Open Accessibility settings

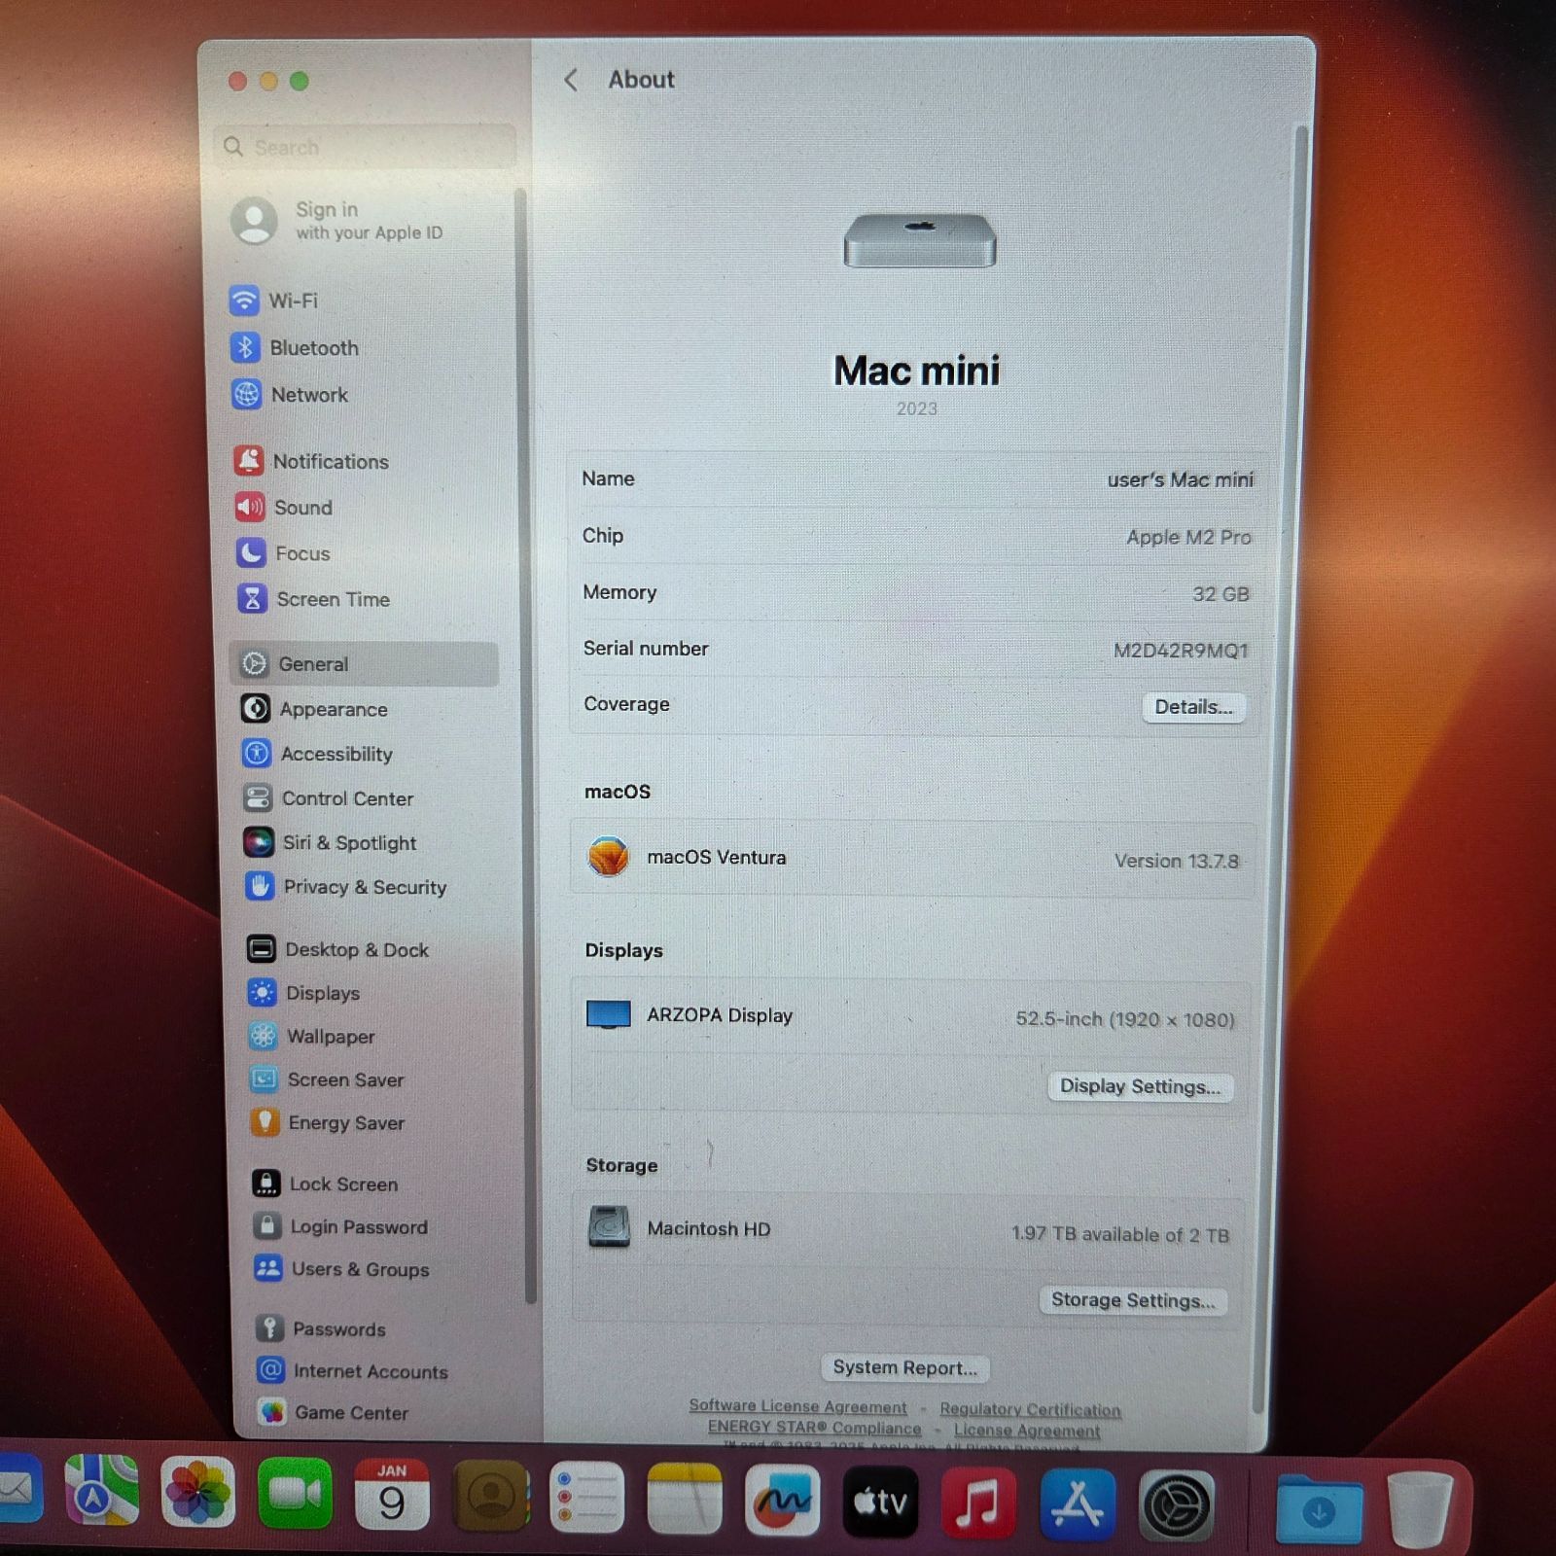(336, 754)
